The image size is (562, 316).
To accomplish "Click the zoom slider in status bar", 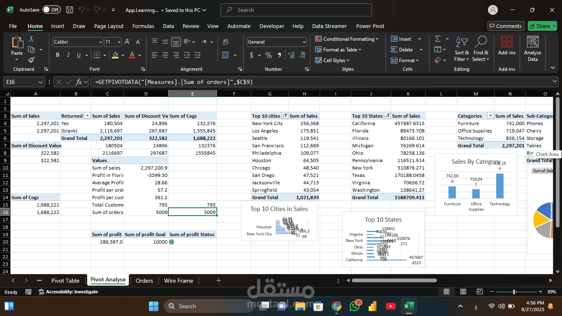I will (x=514, y=292).
